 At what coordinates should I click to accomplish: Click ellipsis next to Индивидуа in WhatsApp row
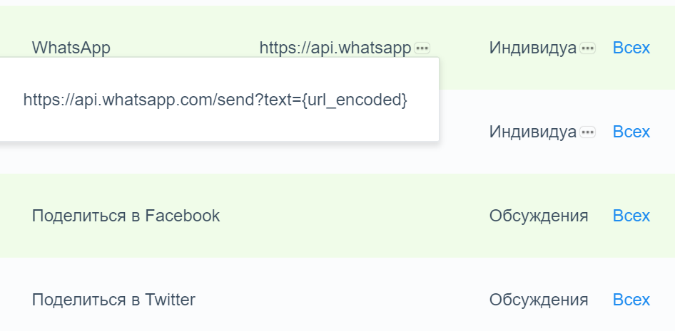point(587,48)
